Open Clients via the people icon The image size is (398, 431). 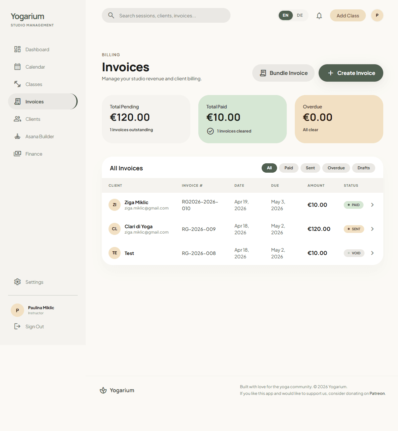(x=17, y=119)
